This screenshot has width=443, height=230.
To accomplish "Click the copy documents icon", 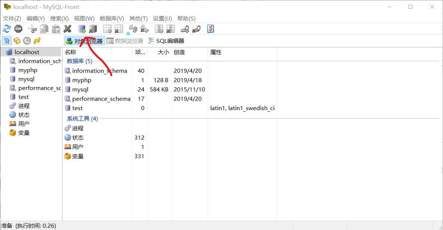I will pyautogui.click(x=44, y=29).
